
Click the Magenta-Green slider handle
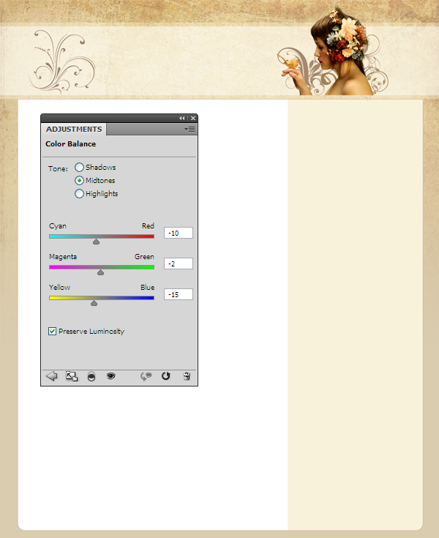point(100,272)
